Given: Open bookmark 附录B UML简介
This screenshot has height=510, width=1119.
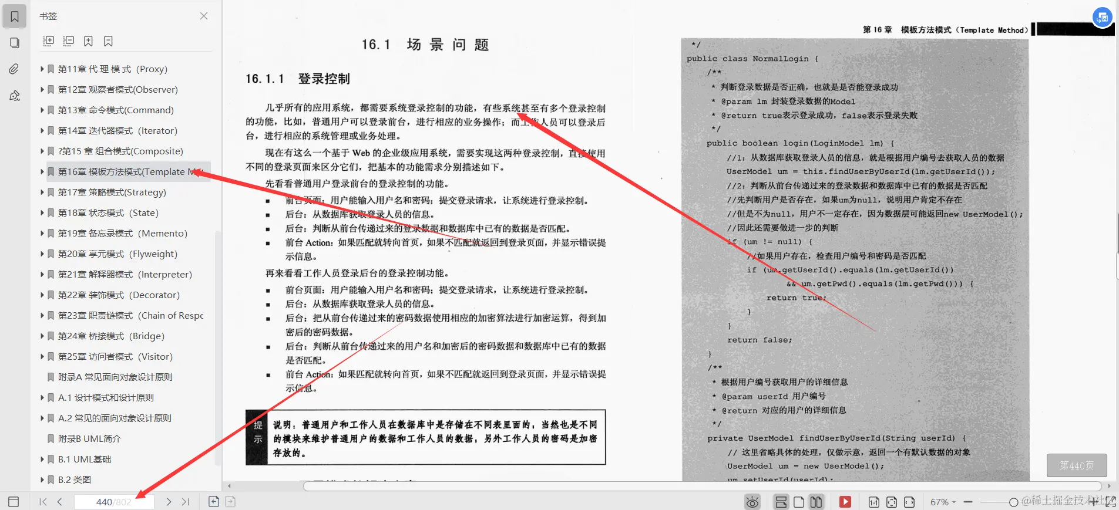Looking at the screenshot, I should tap(89, 438).
